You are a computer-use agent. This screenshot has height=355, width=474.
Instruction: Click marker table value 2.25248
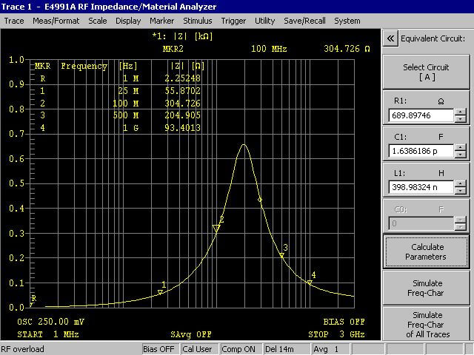[183, 78]
